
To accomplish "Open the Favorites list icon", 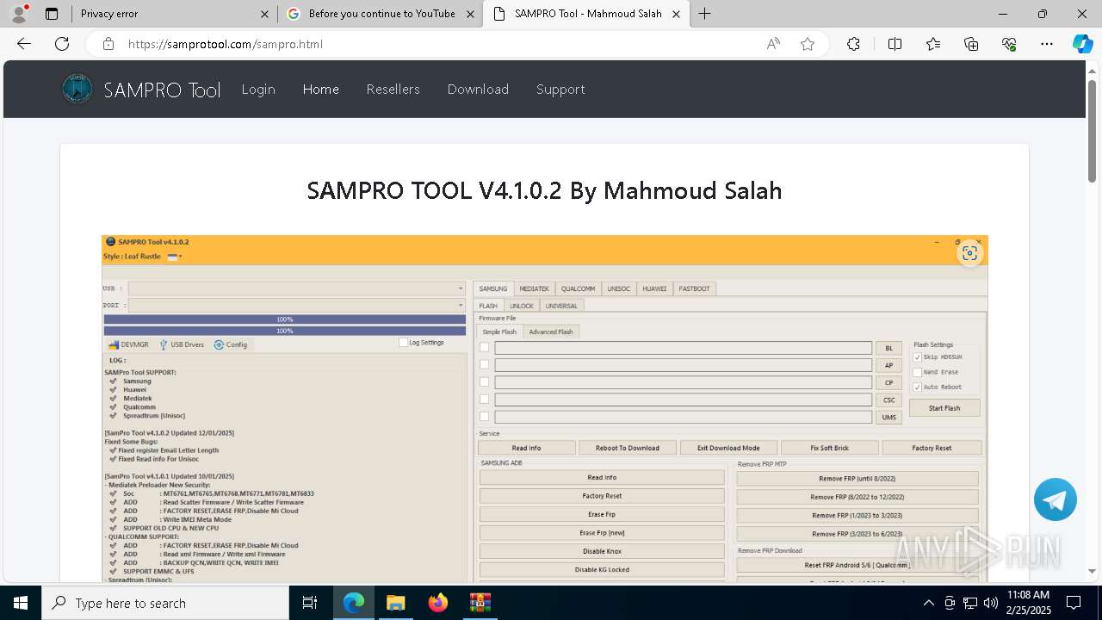I will pyautogui.click(x=933, y=44).
